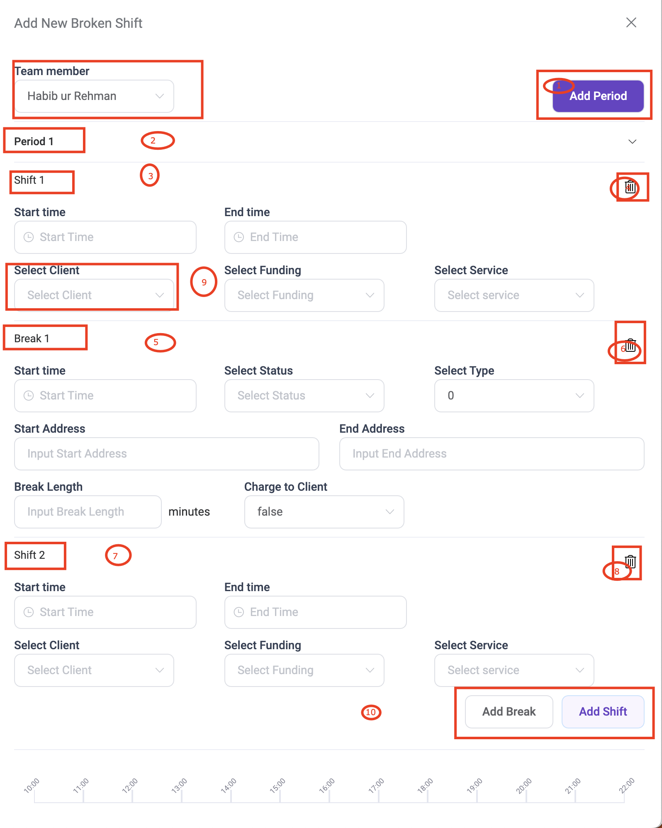The height and width of the screenshot is (828, 662).
Task: Delete Shift 2 using trash icon
Action: click(630, 562)
